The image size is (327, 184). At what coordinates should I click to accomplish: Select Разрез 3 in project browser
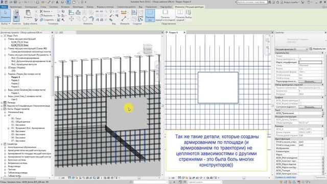pos(15,80)
